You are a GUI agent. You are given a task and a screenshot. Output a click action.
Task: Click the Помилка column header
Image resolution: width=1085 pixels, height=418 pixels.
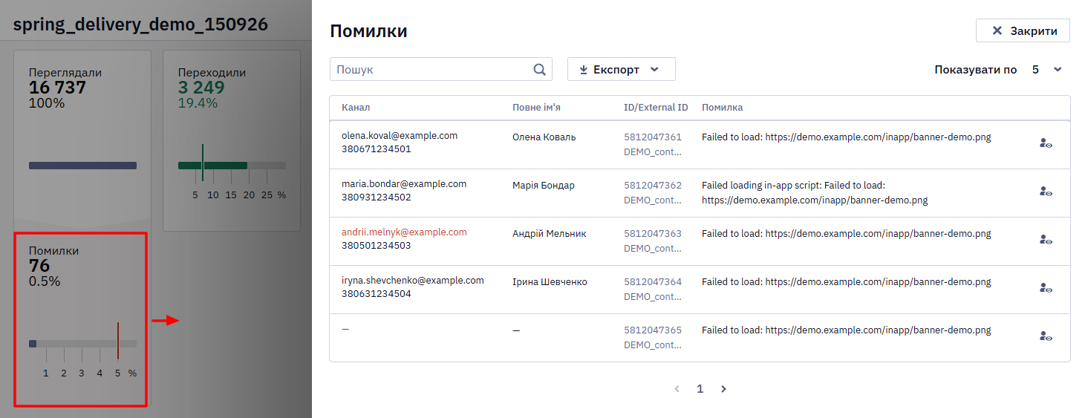point(722,108)
